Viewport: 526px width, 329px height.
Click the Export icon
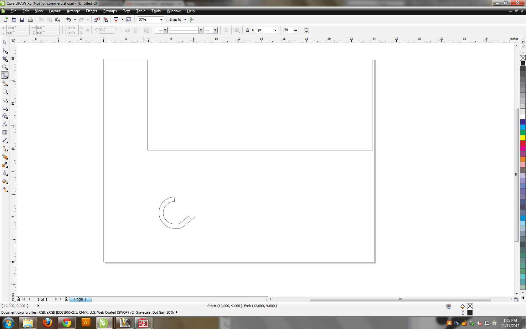coord(105,19)
